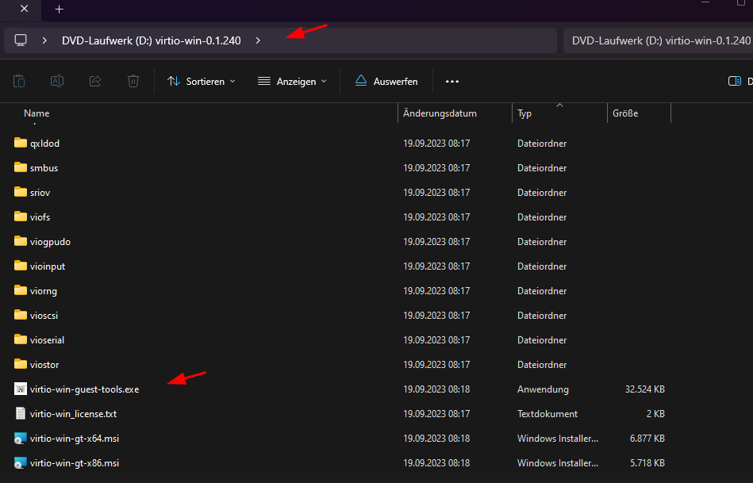Click the Anwendung type cell
Screen dimensions: 753x483
point(543,389)
